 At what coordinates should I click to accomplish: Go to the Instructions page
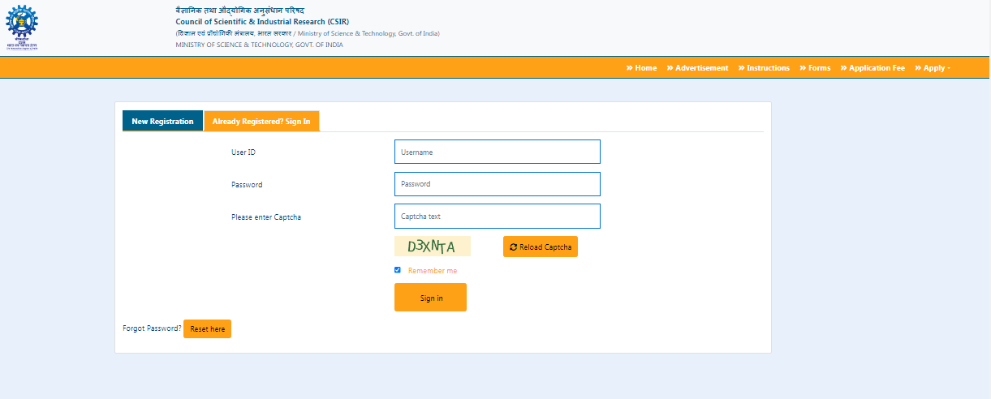point(764,68)
